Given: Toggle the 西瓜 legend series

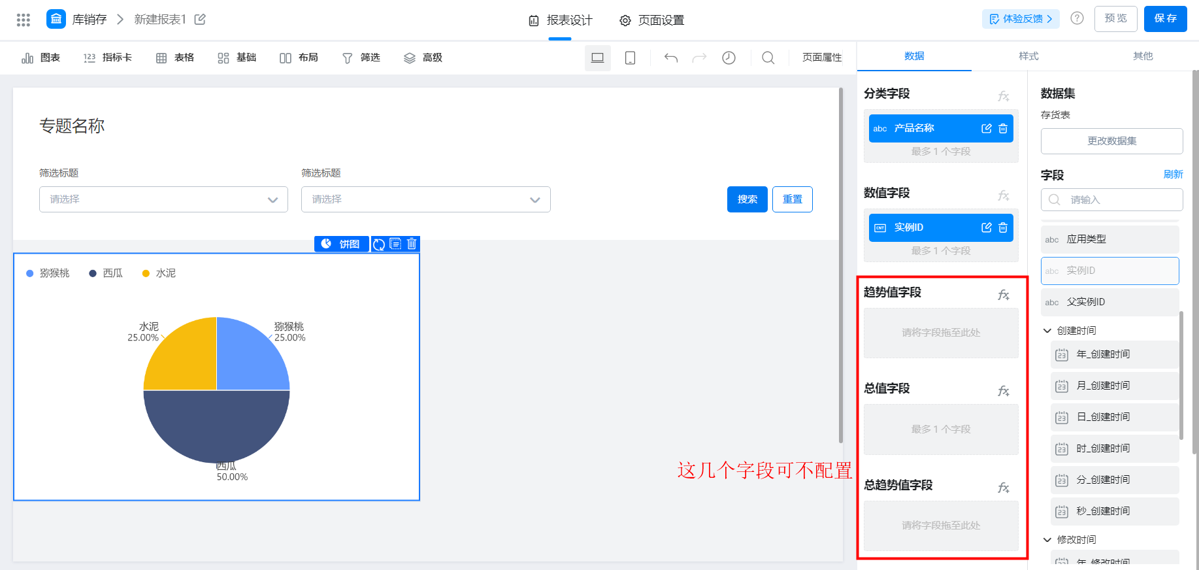Looking at the screenshot, I should (x=106, y=273).
